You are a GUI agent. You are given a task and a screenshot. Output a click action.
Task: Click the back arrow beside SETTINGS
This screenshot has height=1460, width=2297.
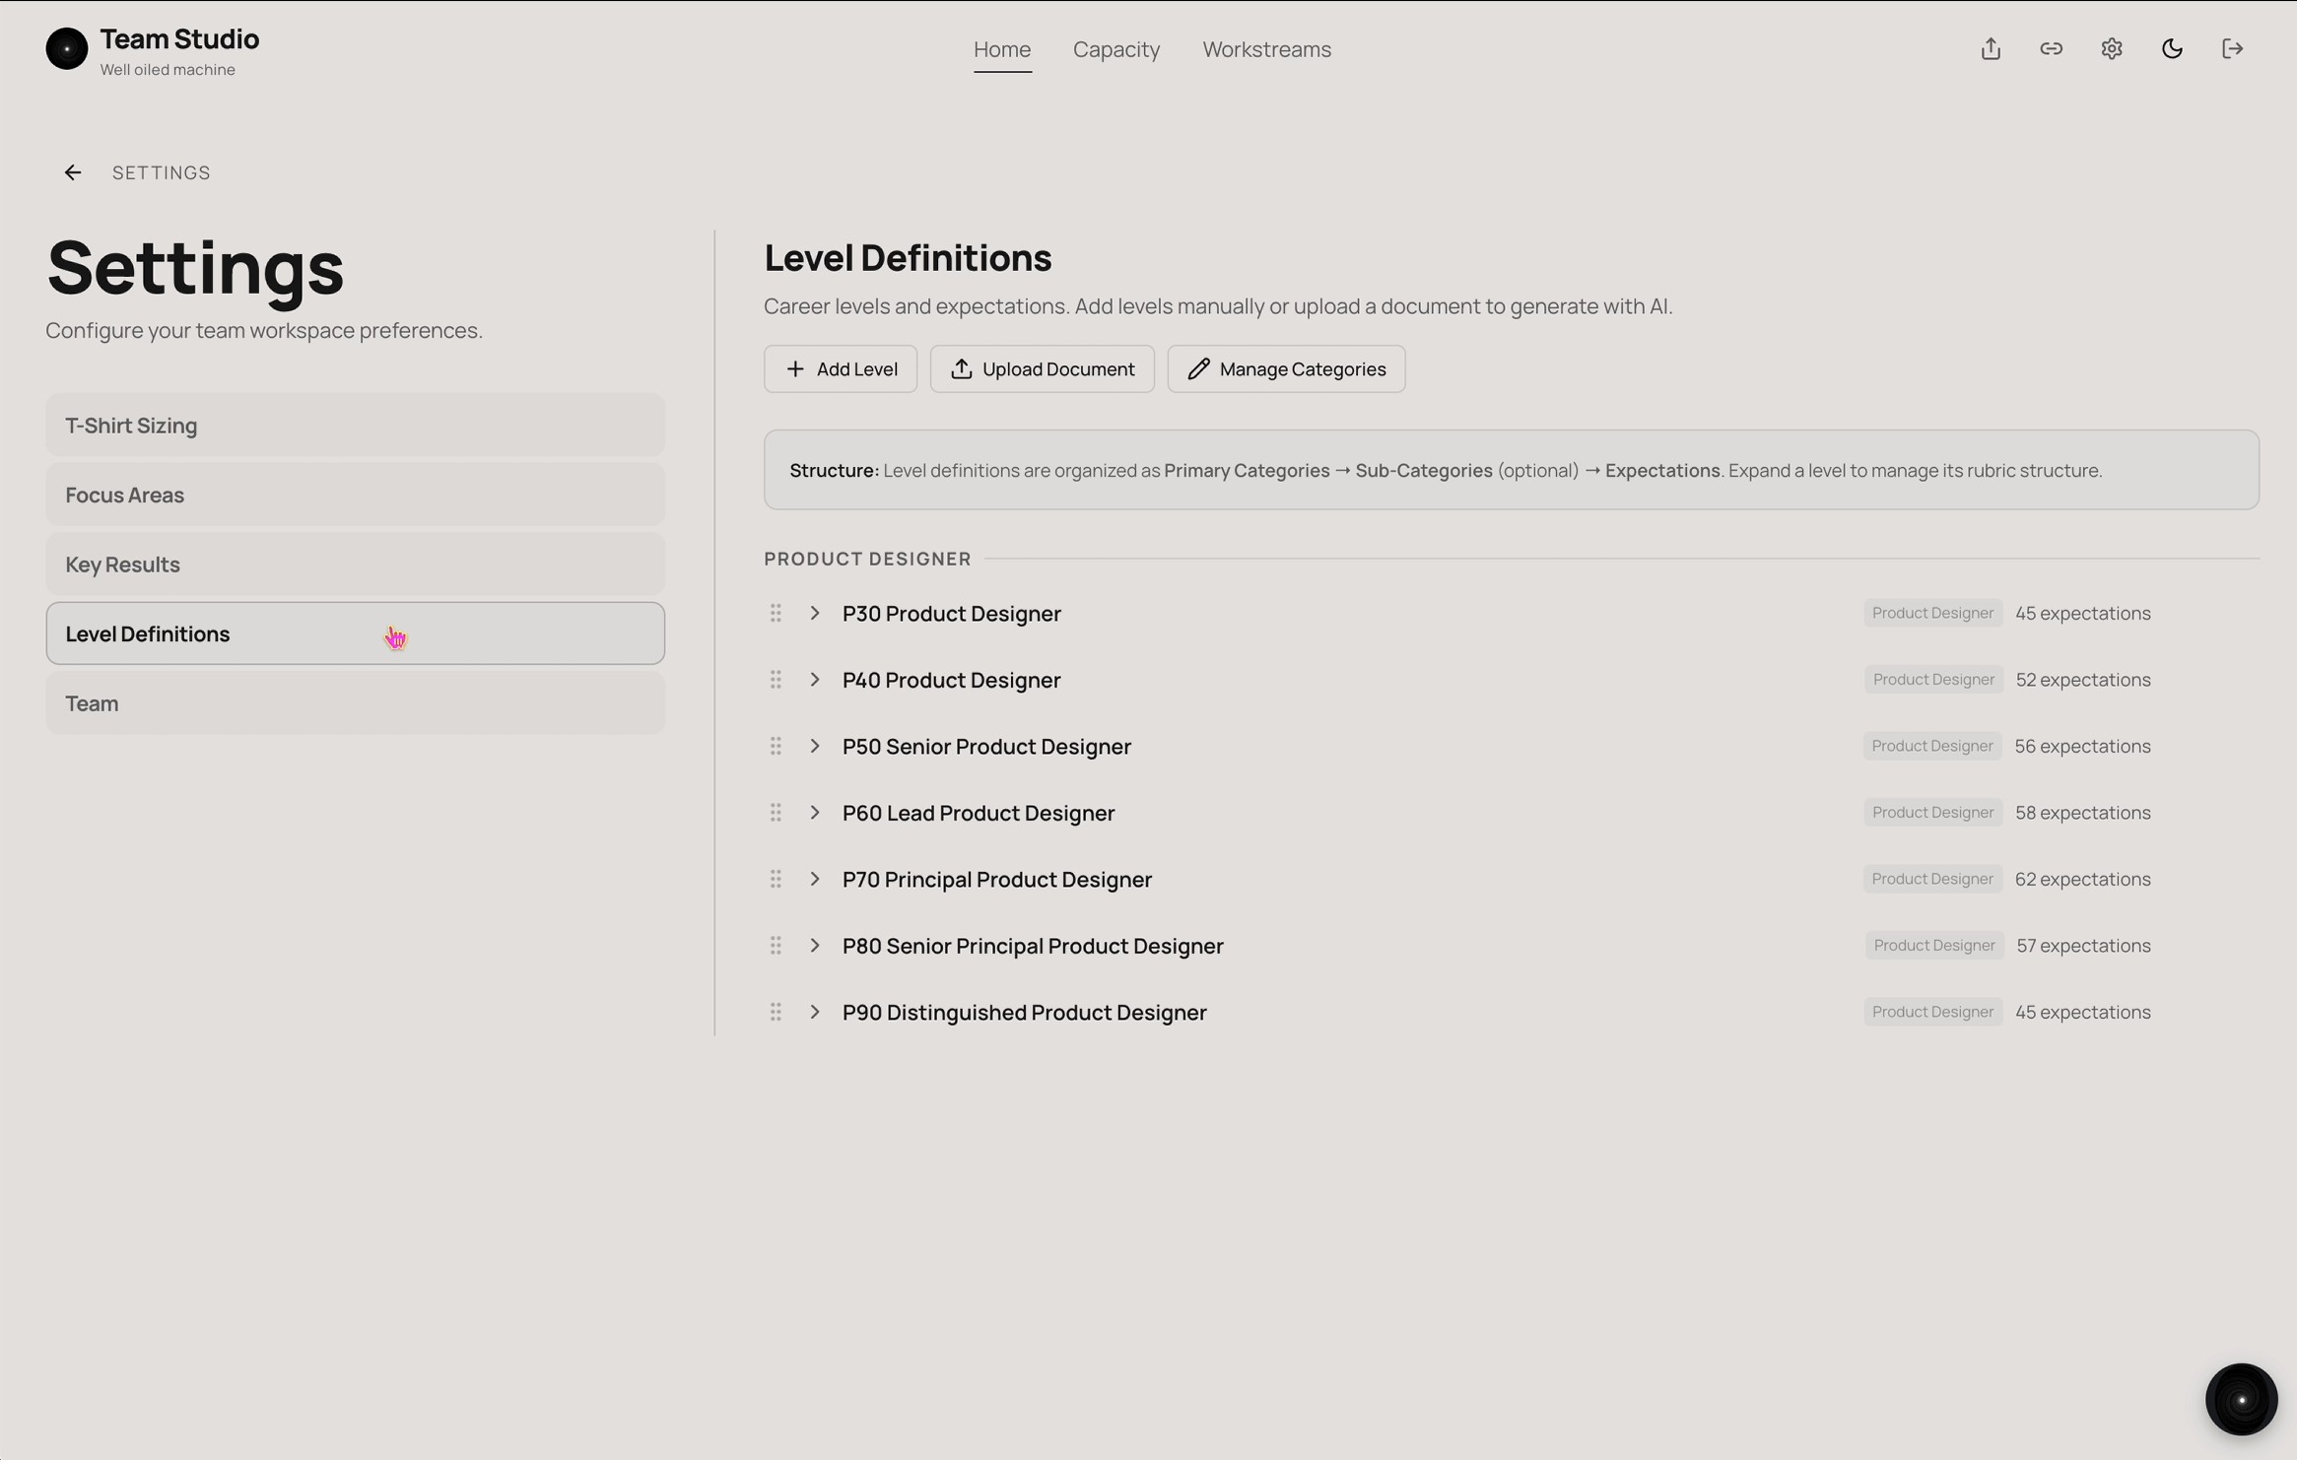tap(73, 171)
